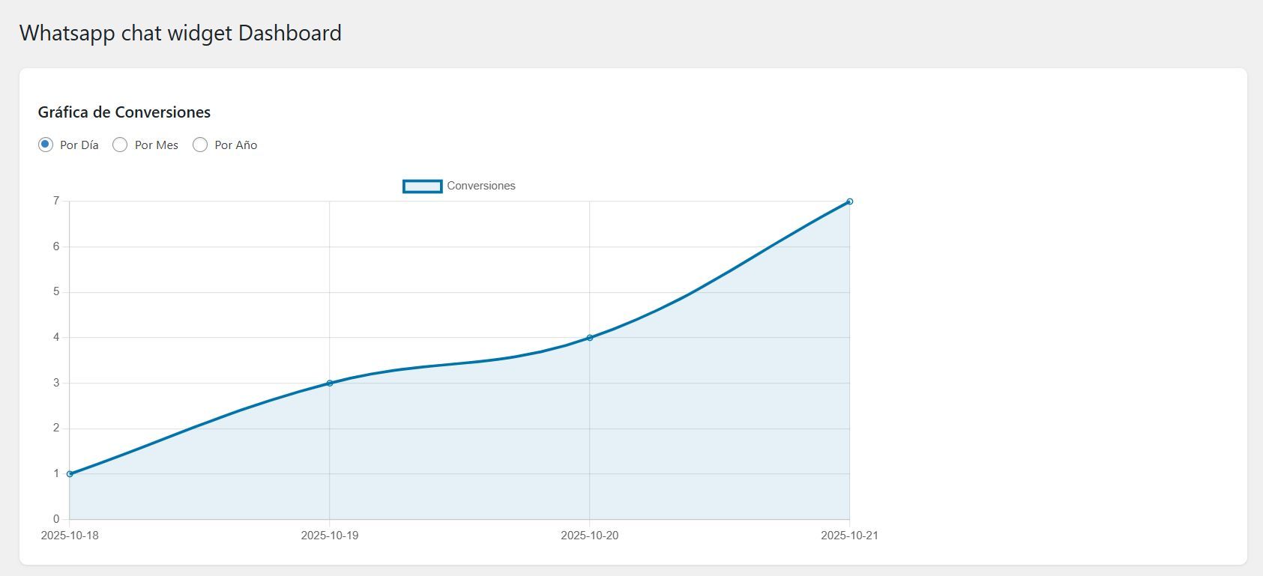The width and height of the screenshot is (1263, 576).
Task: Toggle the Conversiones legend color box
Action: point(422,186)
